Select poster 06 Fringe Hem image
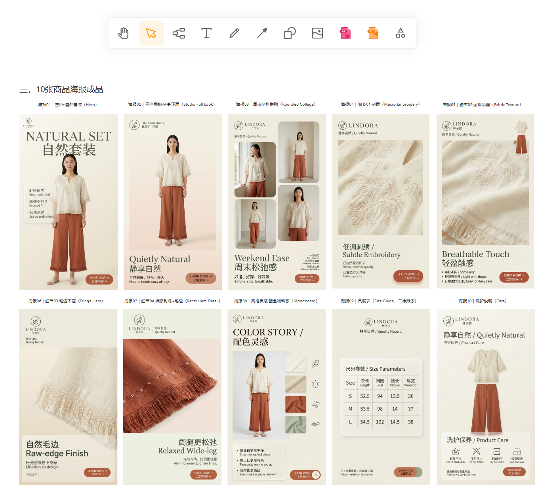Image resolution: width=557 pixels, height=493 pixels. tap(68, 397)
